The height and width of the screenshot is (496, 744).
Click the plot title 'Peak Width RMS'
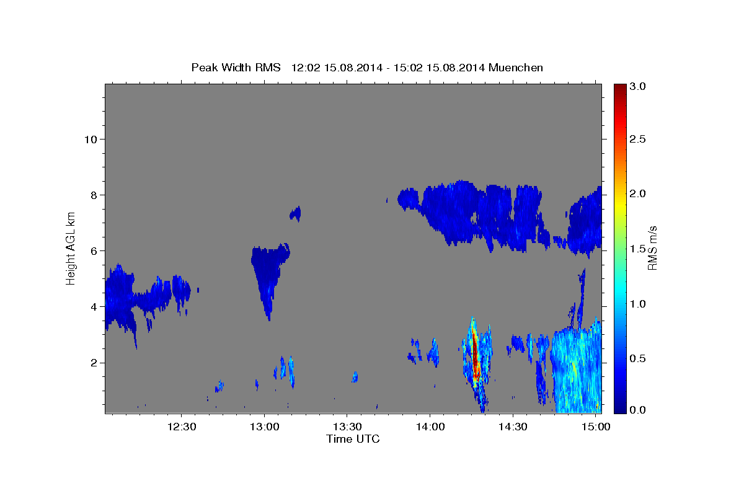[x=236, y=68]
